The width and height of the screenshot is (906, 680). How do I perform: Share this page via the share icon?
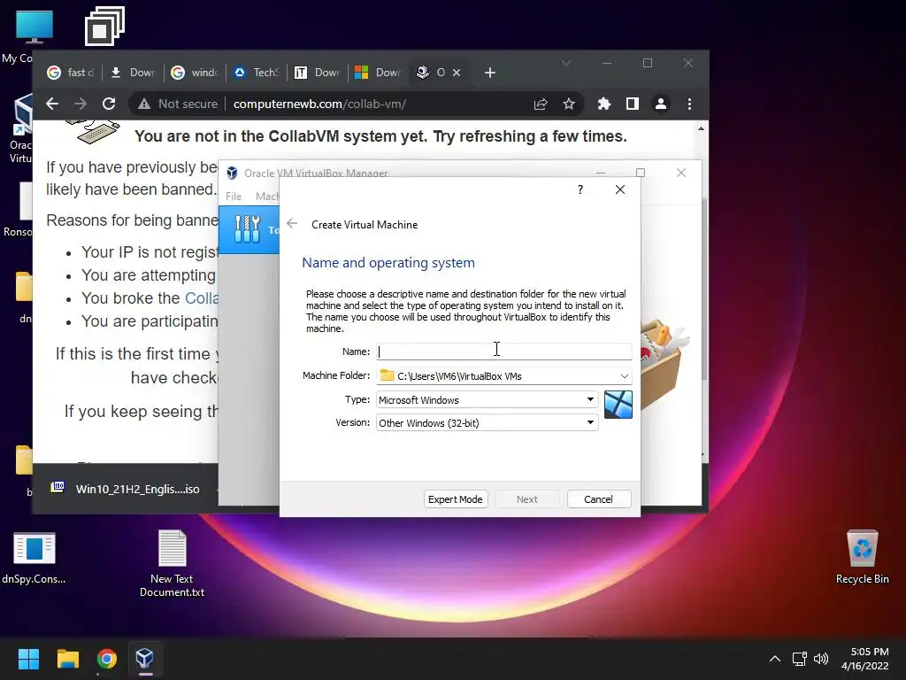(x=541, y=104)
